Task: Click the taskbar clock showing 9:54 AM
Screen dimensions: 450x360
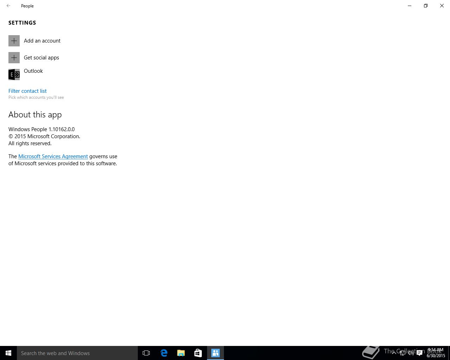Action: click(x=436, y=353)
